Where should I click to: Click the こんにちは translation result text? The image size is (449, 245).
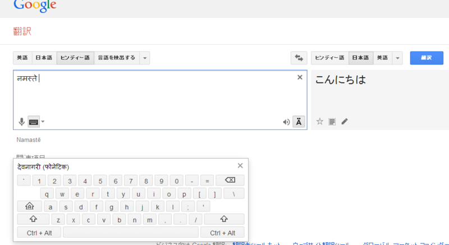pyautogui.click(x=341, y=80)
